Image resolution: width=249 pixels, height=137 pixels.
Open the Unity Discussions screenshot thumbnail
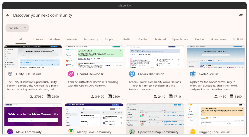click(33, 57)
